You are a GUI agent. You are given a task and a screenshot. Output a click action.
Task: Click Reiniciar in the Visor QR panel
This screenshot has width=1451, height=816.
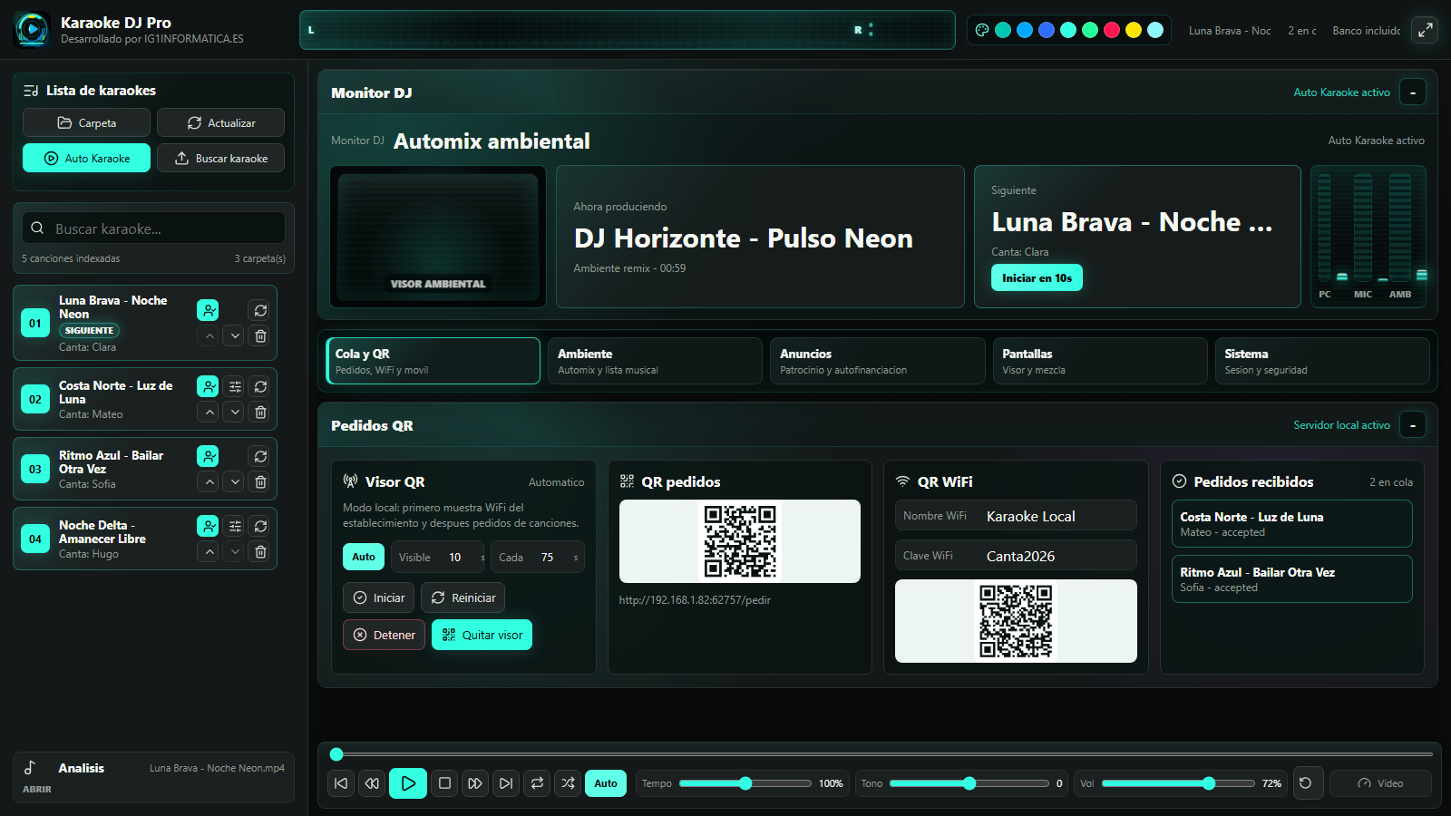click(x=463, y=597)
